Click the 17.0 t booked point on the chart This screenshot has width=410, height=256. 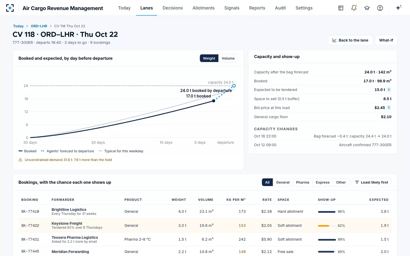214,101
